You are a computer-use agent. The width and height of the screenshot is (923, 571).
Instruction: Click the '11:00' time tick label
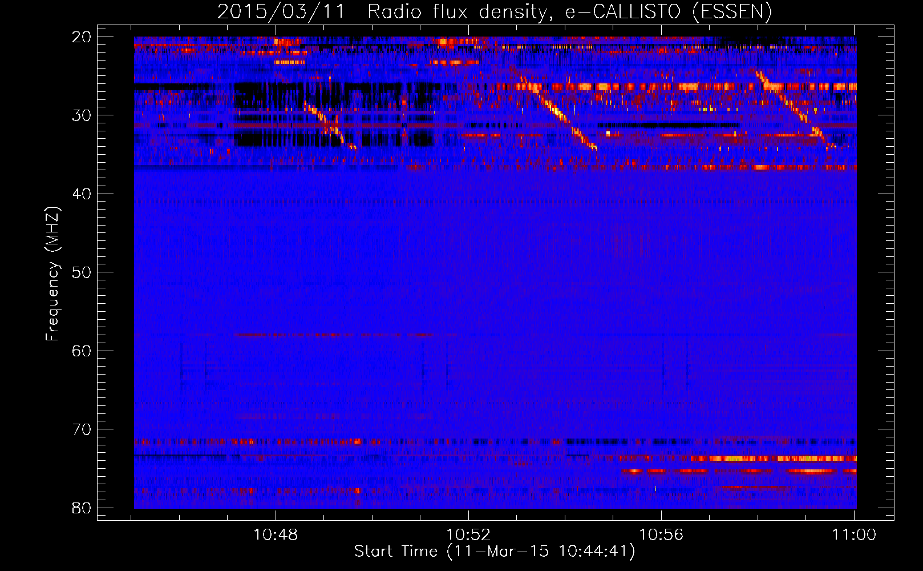pyautogui.click(x=854, y=535)
